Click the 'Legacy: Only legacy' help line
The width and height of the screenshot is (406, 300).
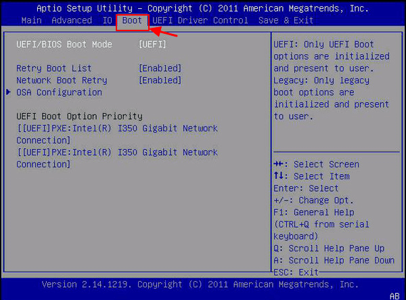coord(321,81)
